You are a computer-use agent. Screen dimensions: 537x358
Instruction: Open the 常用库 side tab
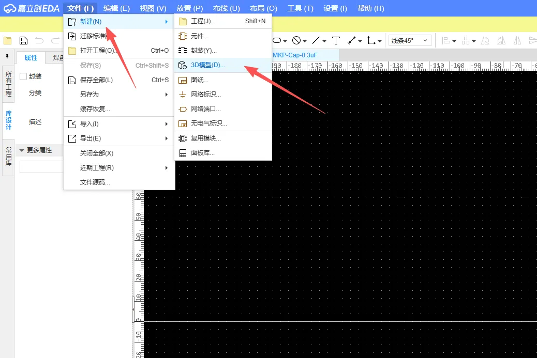tap(9, 157)
